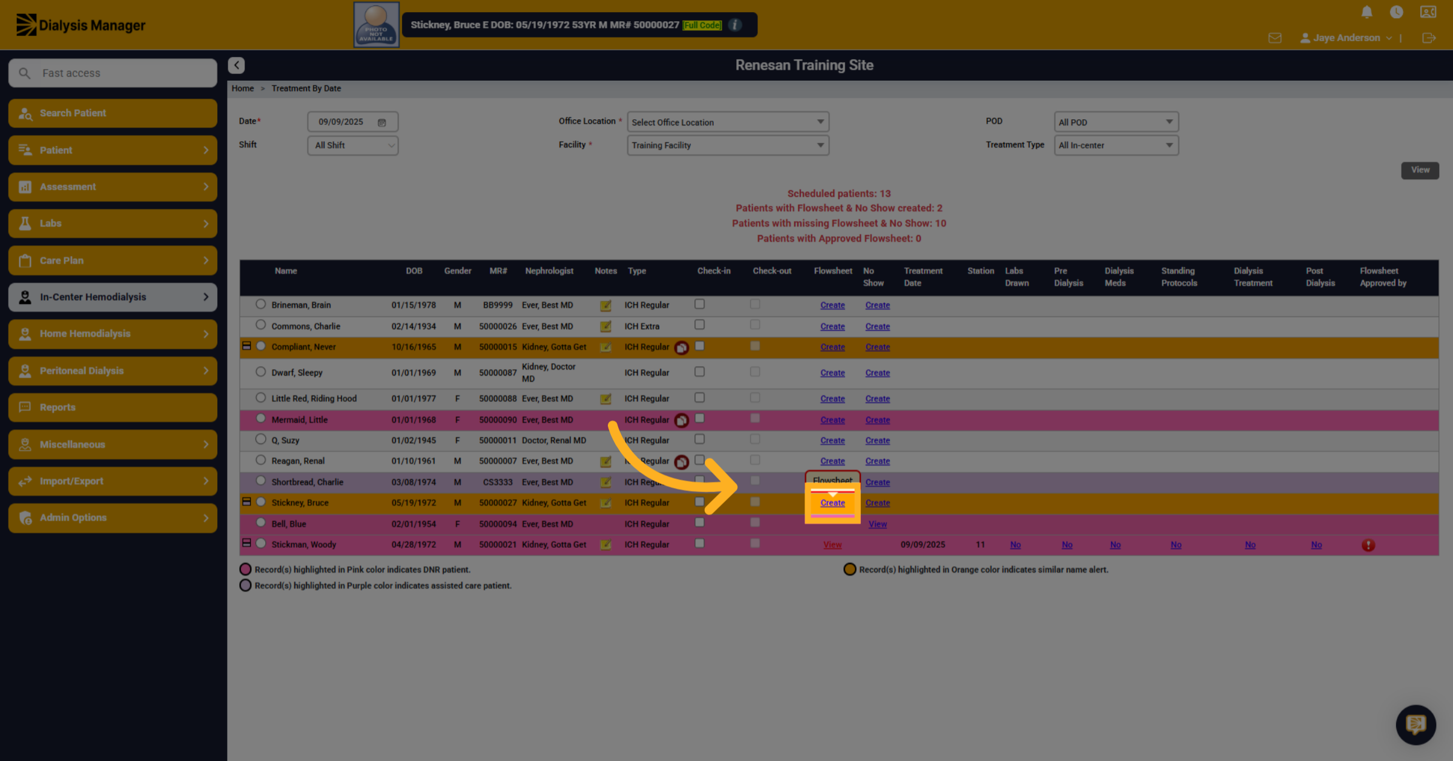Open notes icon for Commons, Charlie
This screenshot has width=1453, height=761.
(x=605, y=327)
